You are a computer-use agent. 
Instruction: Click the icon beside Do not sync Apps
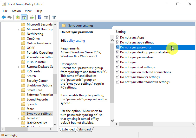coord(117,37)
